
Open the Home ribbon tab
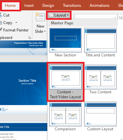click(10, 6)
